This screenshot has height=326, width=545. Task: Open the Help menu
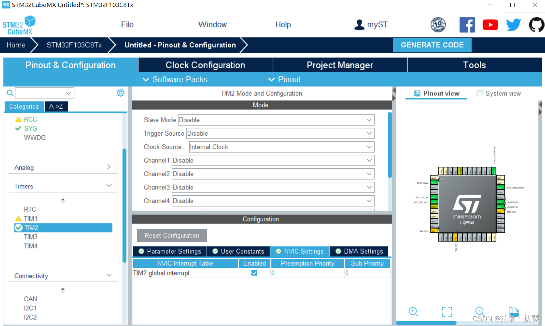click(283, 25)
